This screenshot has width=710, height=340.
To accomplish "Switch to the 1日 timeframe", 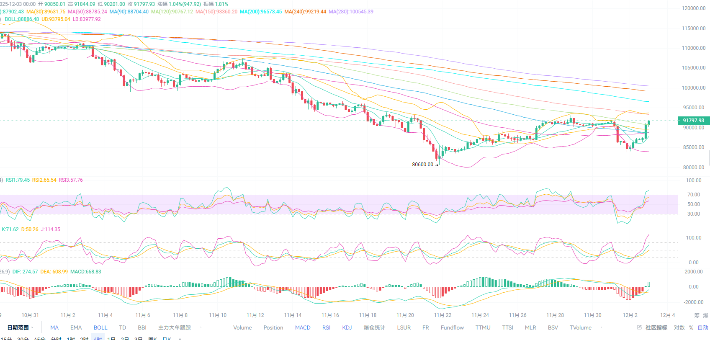I will click(111, 338).
